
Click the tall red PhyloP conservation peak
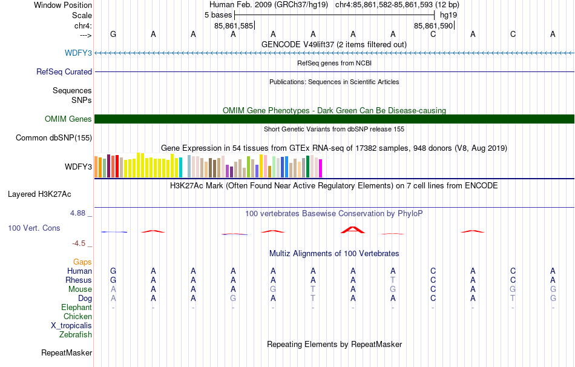pyautogui.click(x=352, y=230)
